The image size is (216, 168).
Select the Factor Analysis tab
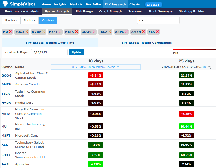click(x=57, y=11)
